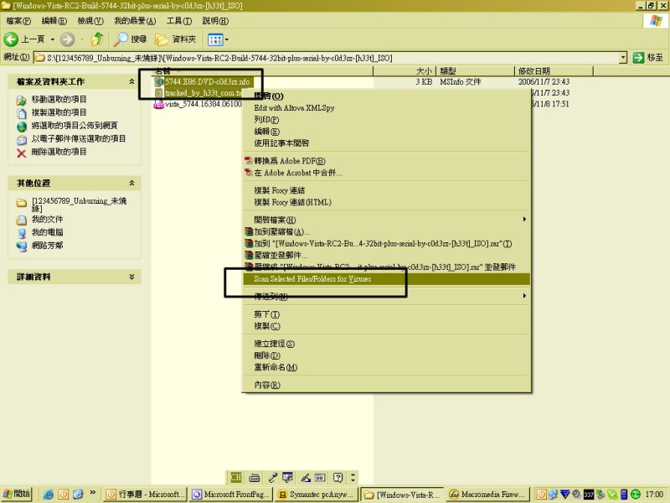
Task: Click the address bar path field
Action: [x=327, y=57]
